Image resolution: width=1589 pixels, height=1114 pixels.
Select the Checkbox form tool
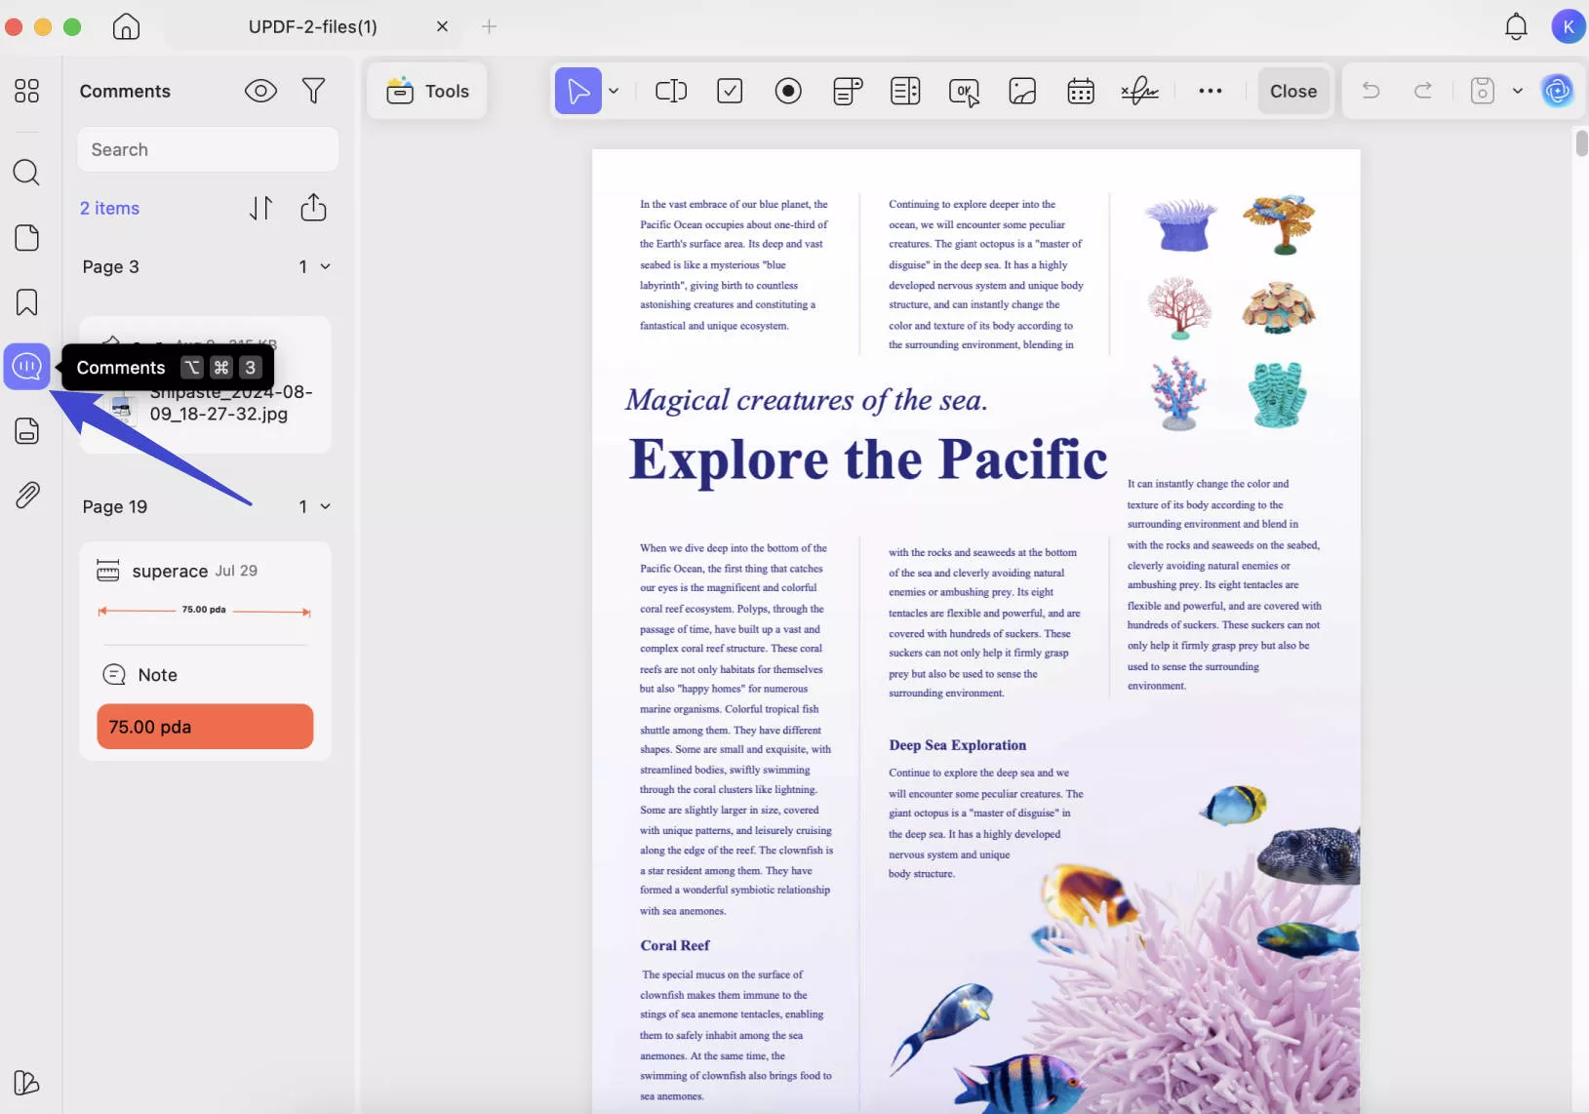click(x=730, y=91)
